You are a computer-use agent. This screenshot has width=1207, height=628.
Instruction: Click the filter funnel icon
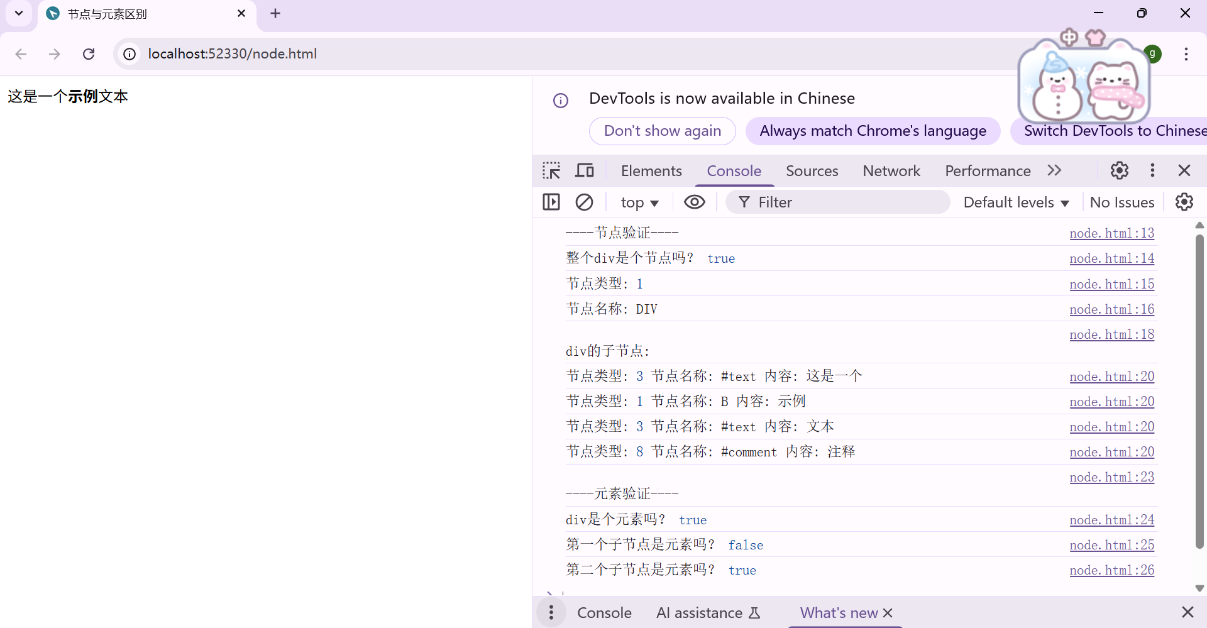click(x=744, y=202)
